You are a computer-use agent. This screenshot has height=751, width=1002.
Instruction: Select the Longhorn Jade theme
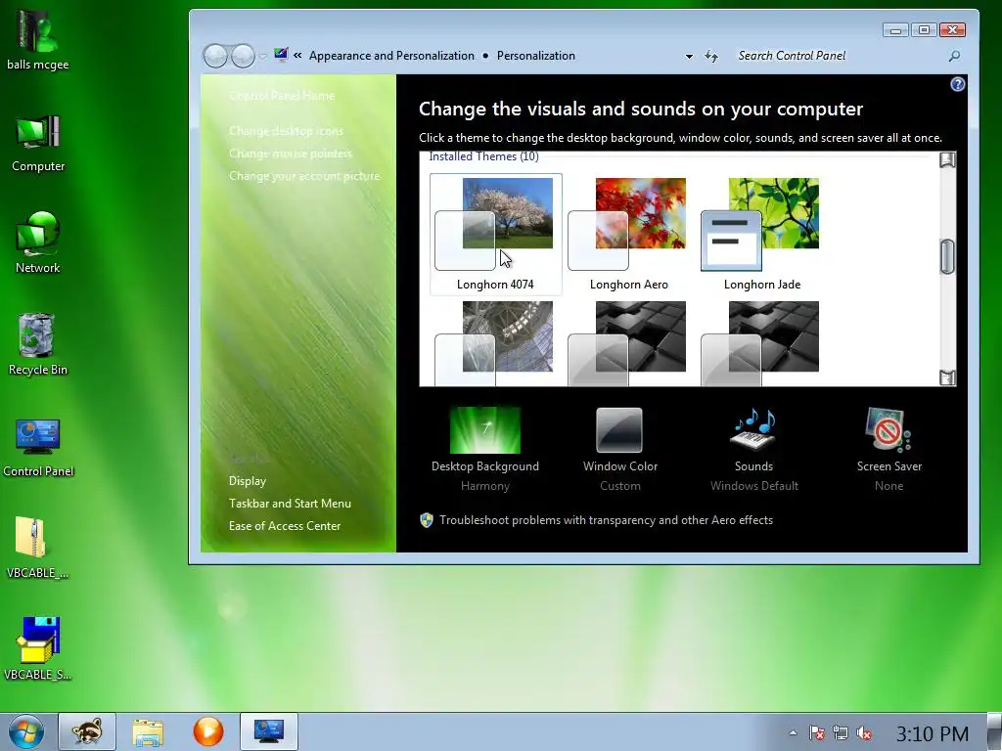pos(761,234)
